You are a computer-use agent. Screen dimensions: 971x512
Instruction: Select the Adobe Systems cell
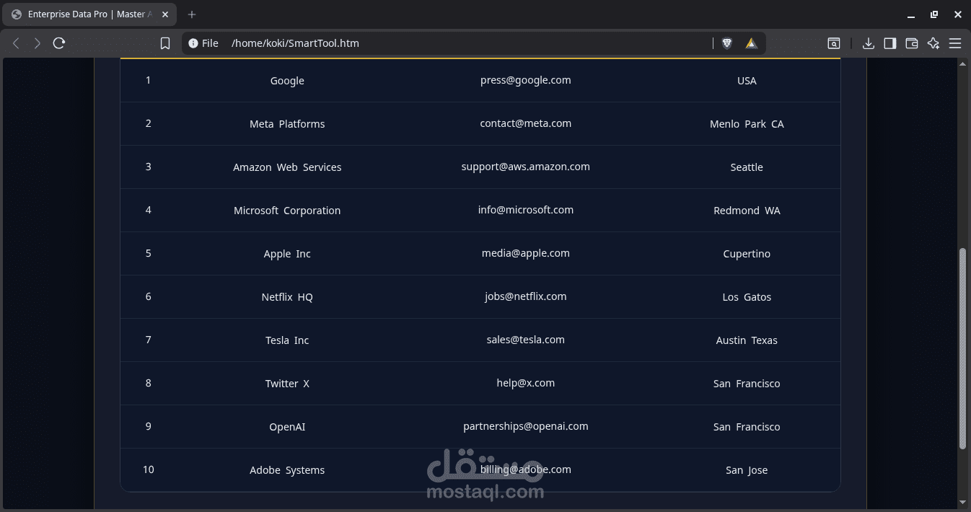287,470
